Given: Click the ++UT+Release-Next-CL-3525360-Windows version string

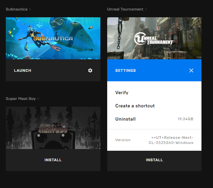Looking at the screenshot, I should pos(171,140).
